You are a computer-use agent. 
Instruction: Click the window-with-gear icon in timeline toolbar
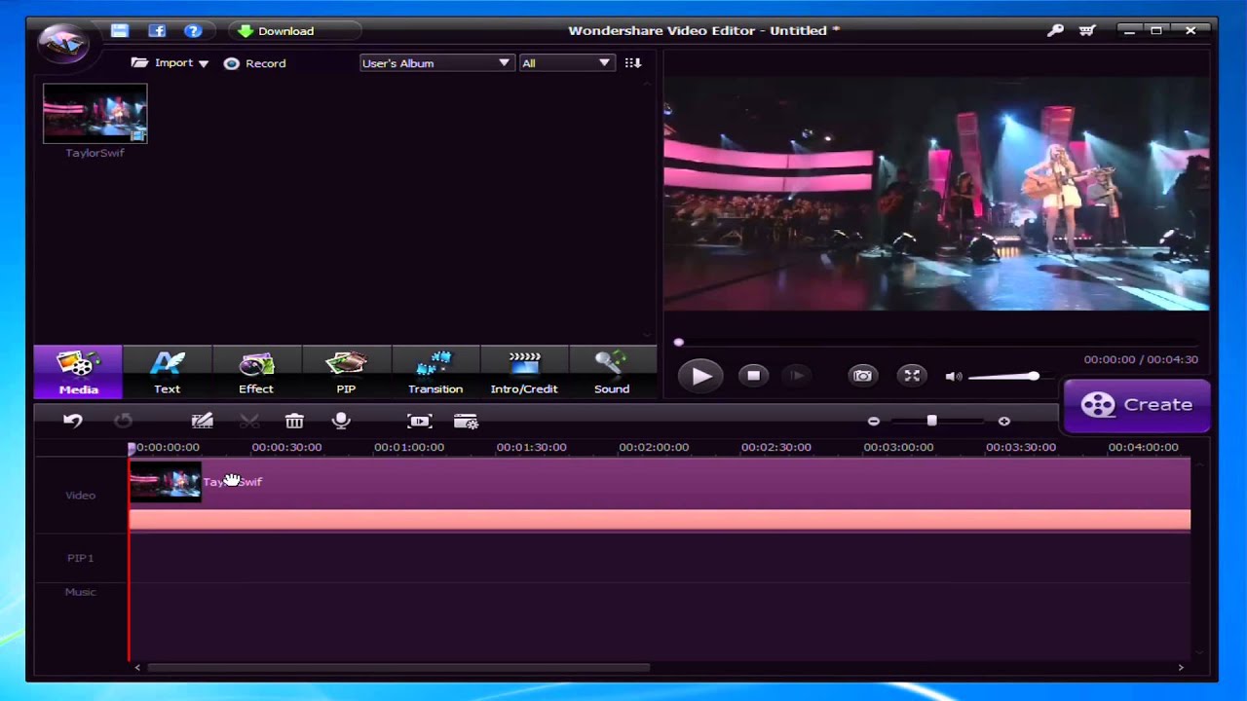466,421
